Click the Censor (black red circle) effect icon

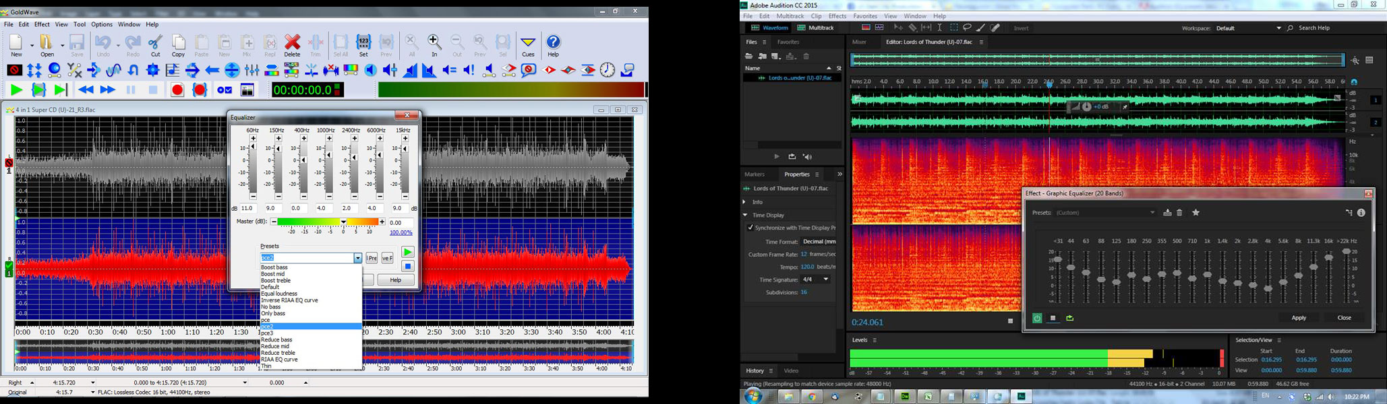click(14, 70)
